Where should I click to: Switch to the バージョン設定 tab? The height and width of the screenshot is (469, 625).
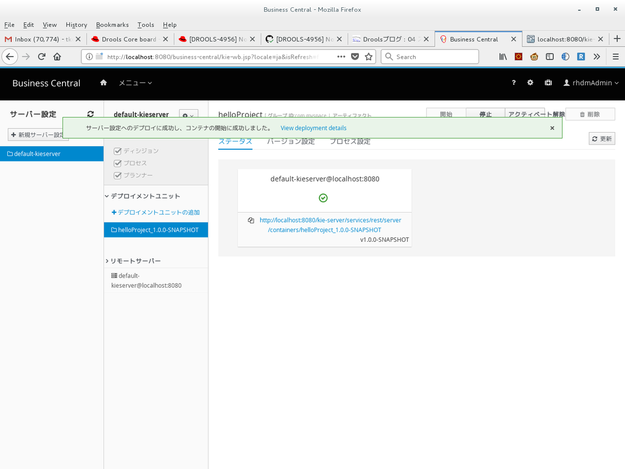coord(291,141)
